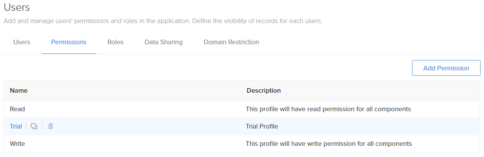
Task: Click the trash icon for Trial profile
Action: coord(50,126)
